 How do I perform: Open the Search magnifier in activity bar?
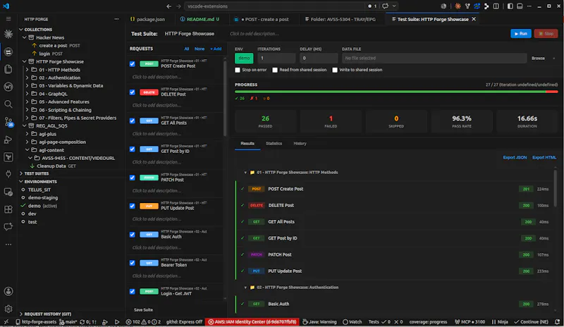(8, 104)
